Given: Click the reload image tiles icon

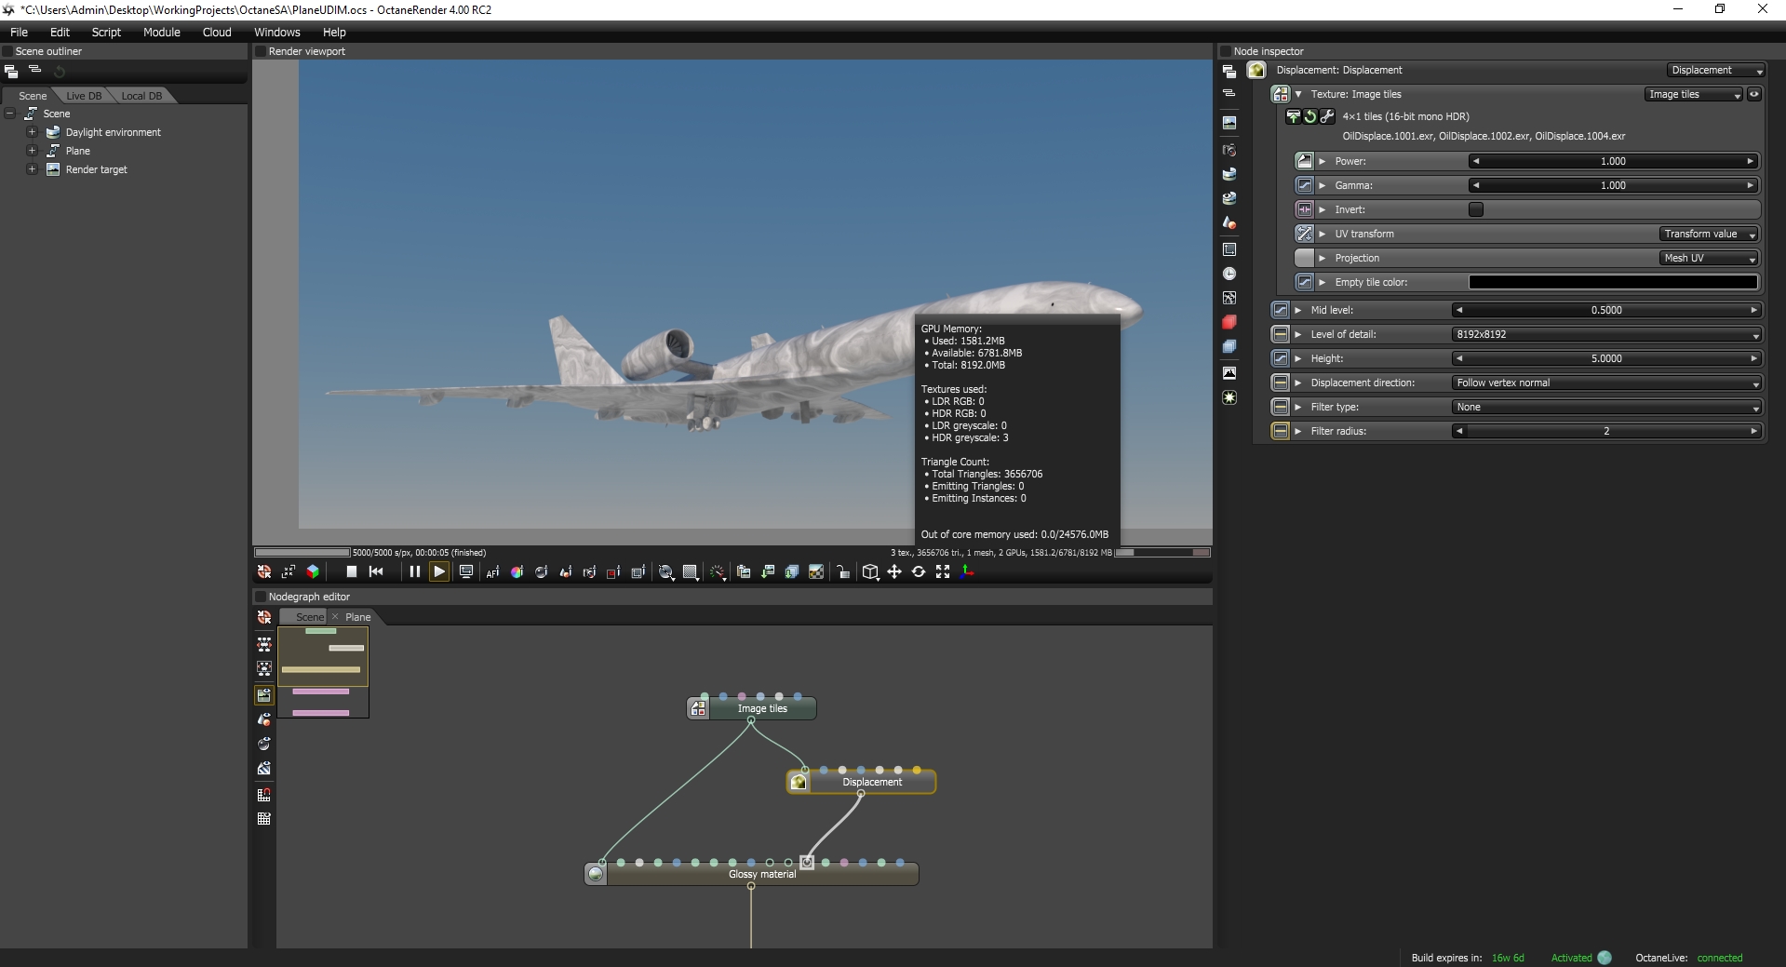Looking at the screenshot, I should [1310, 116].
